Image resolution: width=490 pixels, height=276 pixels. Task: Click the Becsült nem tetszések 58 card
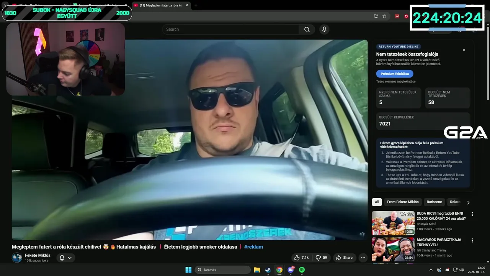(x=447, y=98)
